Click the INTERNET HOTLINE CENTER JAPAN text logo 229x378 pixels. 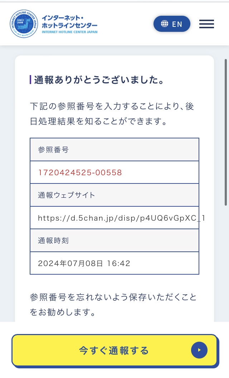pyautogui.click(x=70, y=32)
